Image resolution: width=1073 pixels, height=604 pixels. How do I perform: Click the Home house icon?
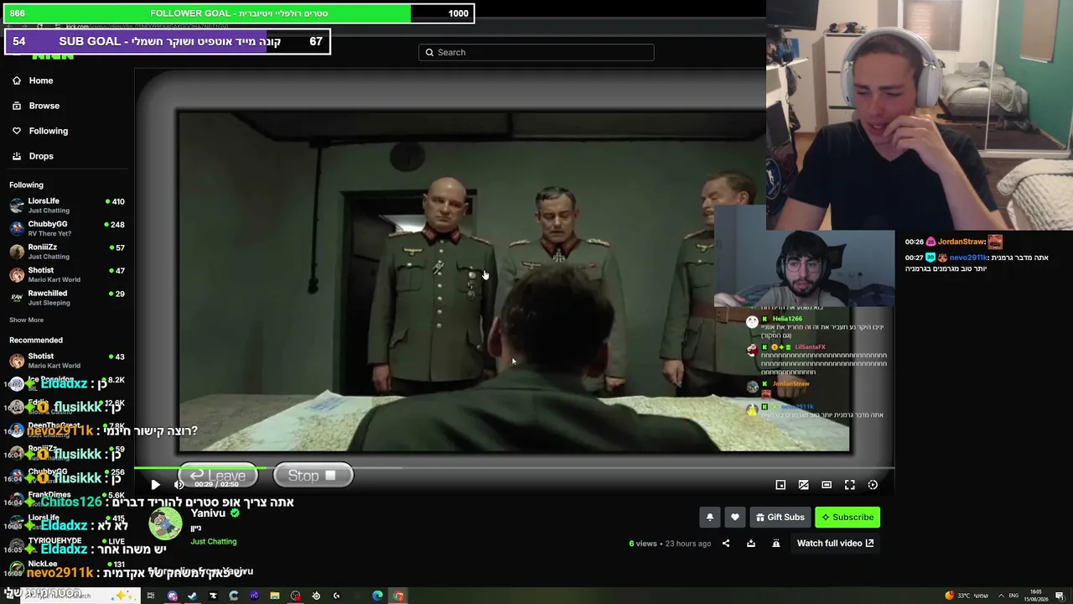[x=17, y=81]
